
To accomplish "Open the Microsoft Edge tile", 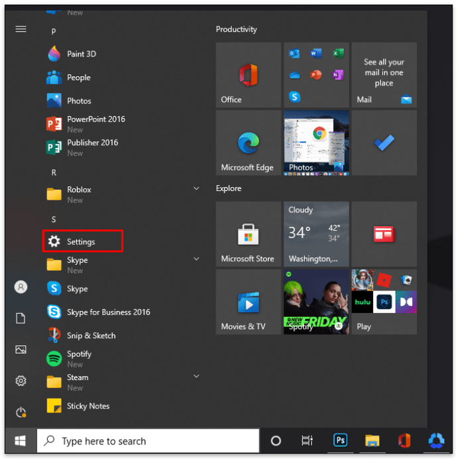I will (x=248, y=143).
